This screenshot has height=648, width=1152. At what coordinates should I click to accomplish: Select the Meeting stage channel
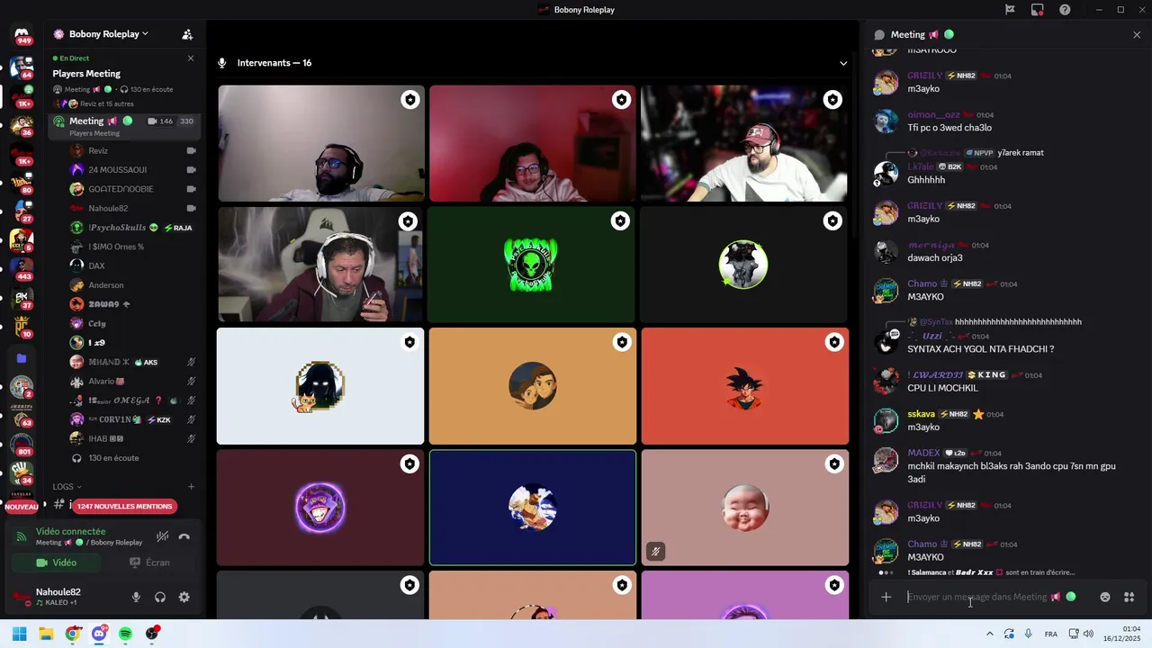(x=122, y=125)
